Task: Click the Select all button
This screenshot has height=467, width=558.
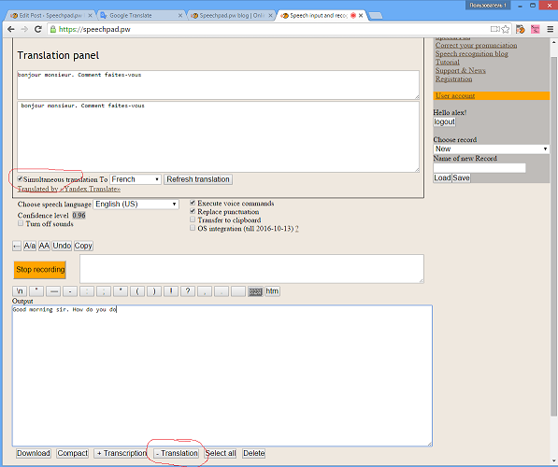Action: tap(221, 454)
